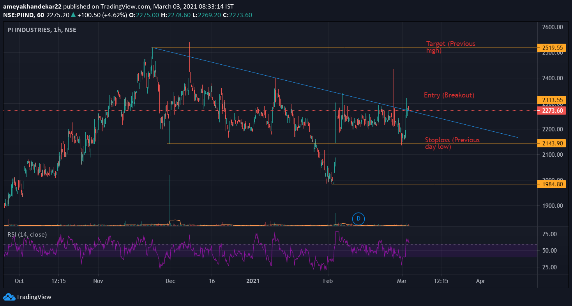Click the dividend 'D' marker icon

358,219
